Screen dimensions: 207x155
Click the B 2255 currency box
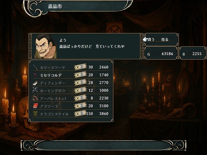[x=193, y=53]
